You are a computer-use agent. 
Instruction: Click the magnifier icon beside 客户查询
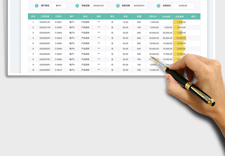pos(37,6)
